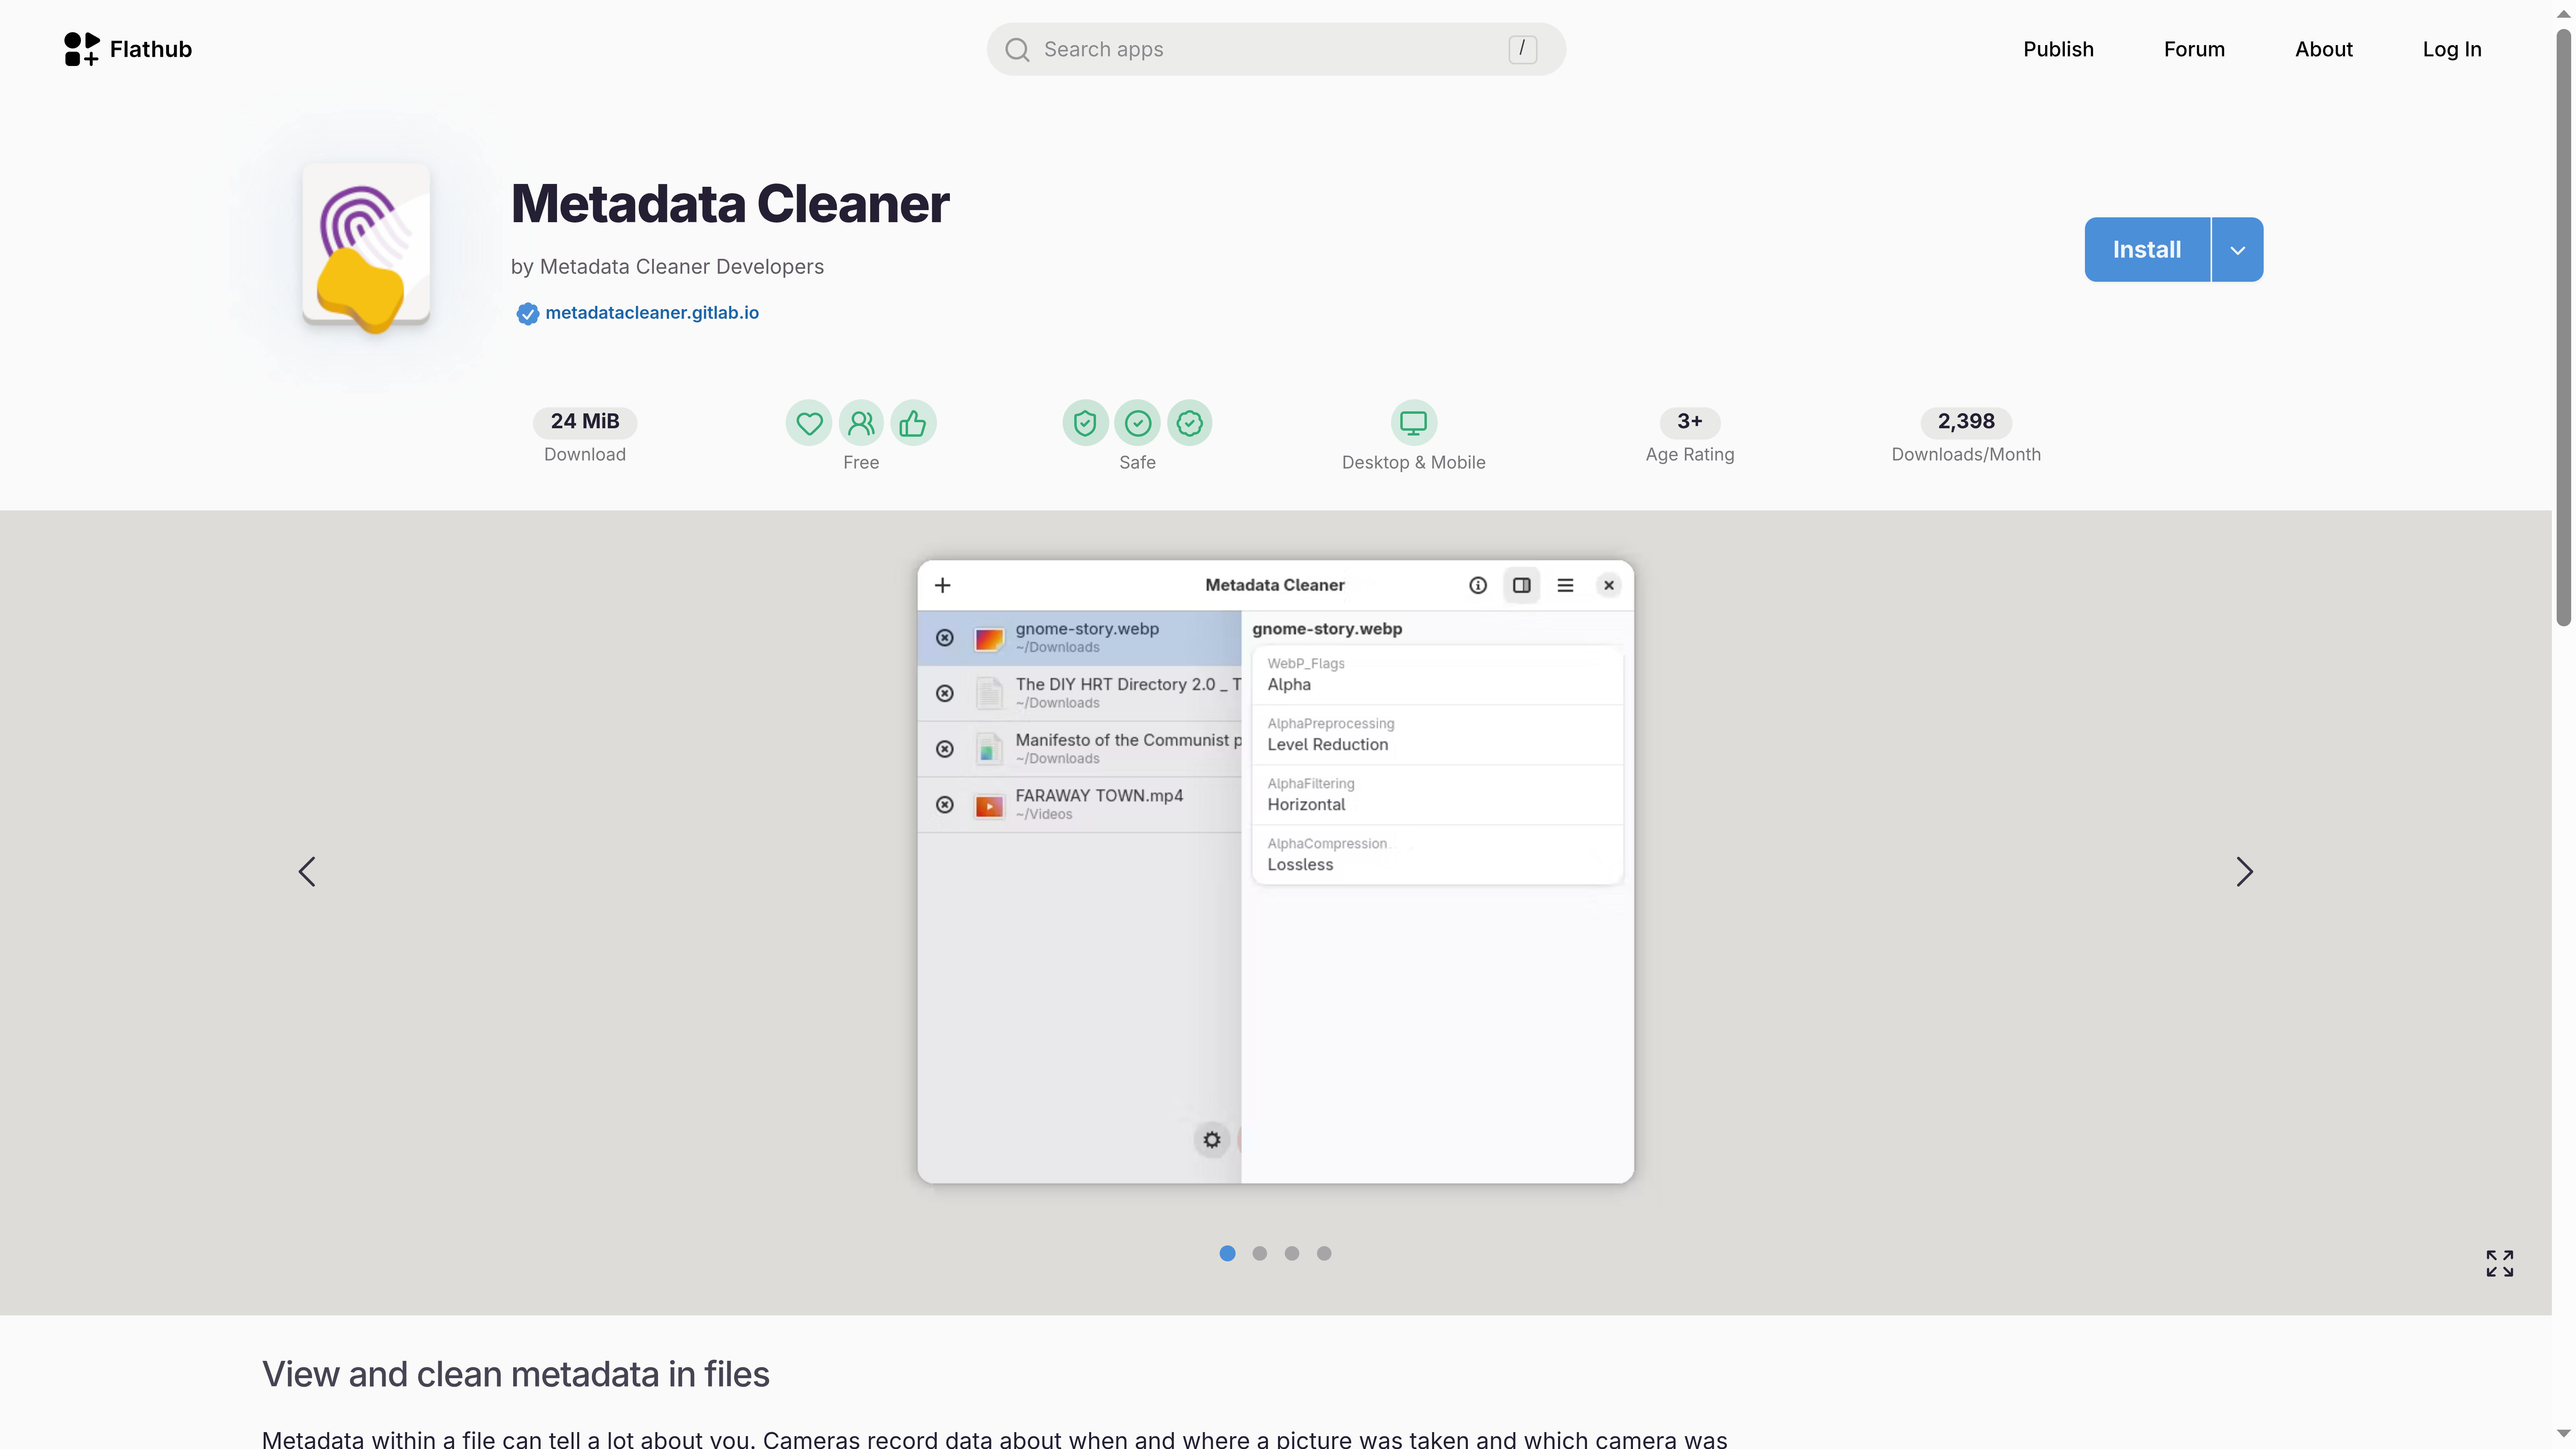Open the Flathub home logo
Image resolution: width=2576 pixels, height=1449 pixels.
(127, 49)
